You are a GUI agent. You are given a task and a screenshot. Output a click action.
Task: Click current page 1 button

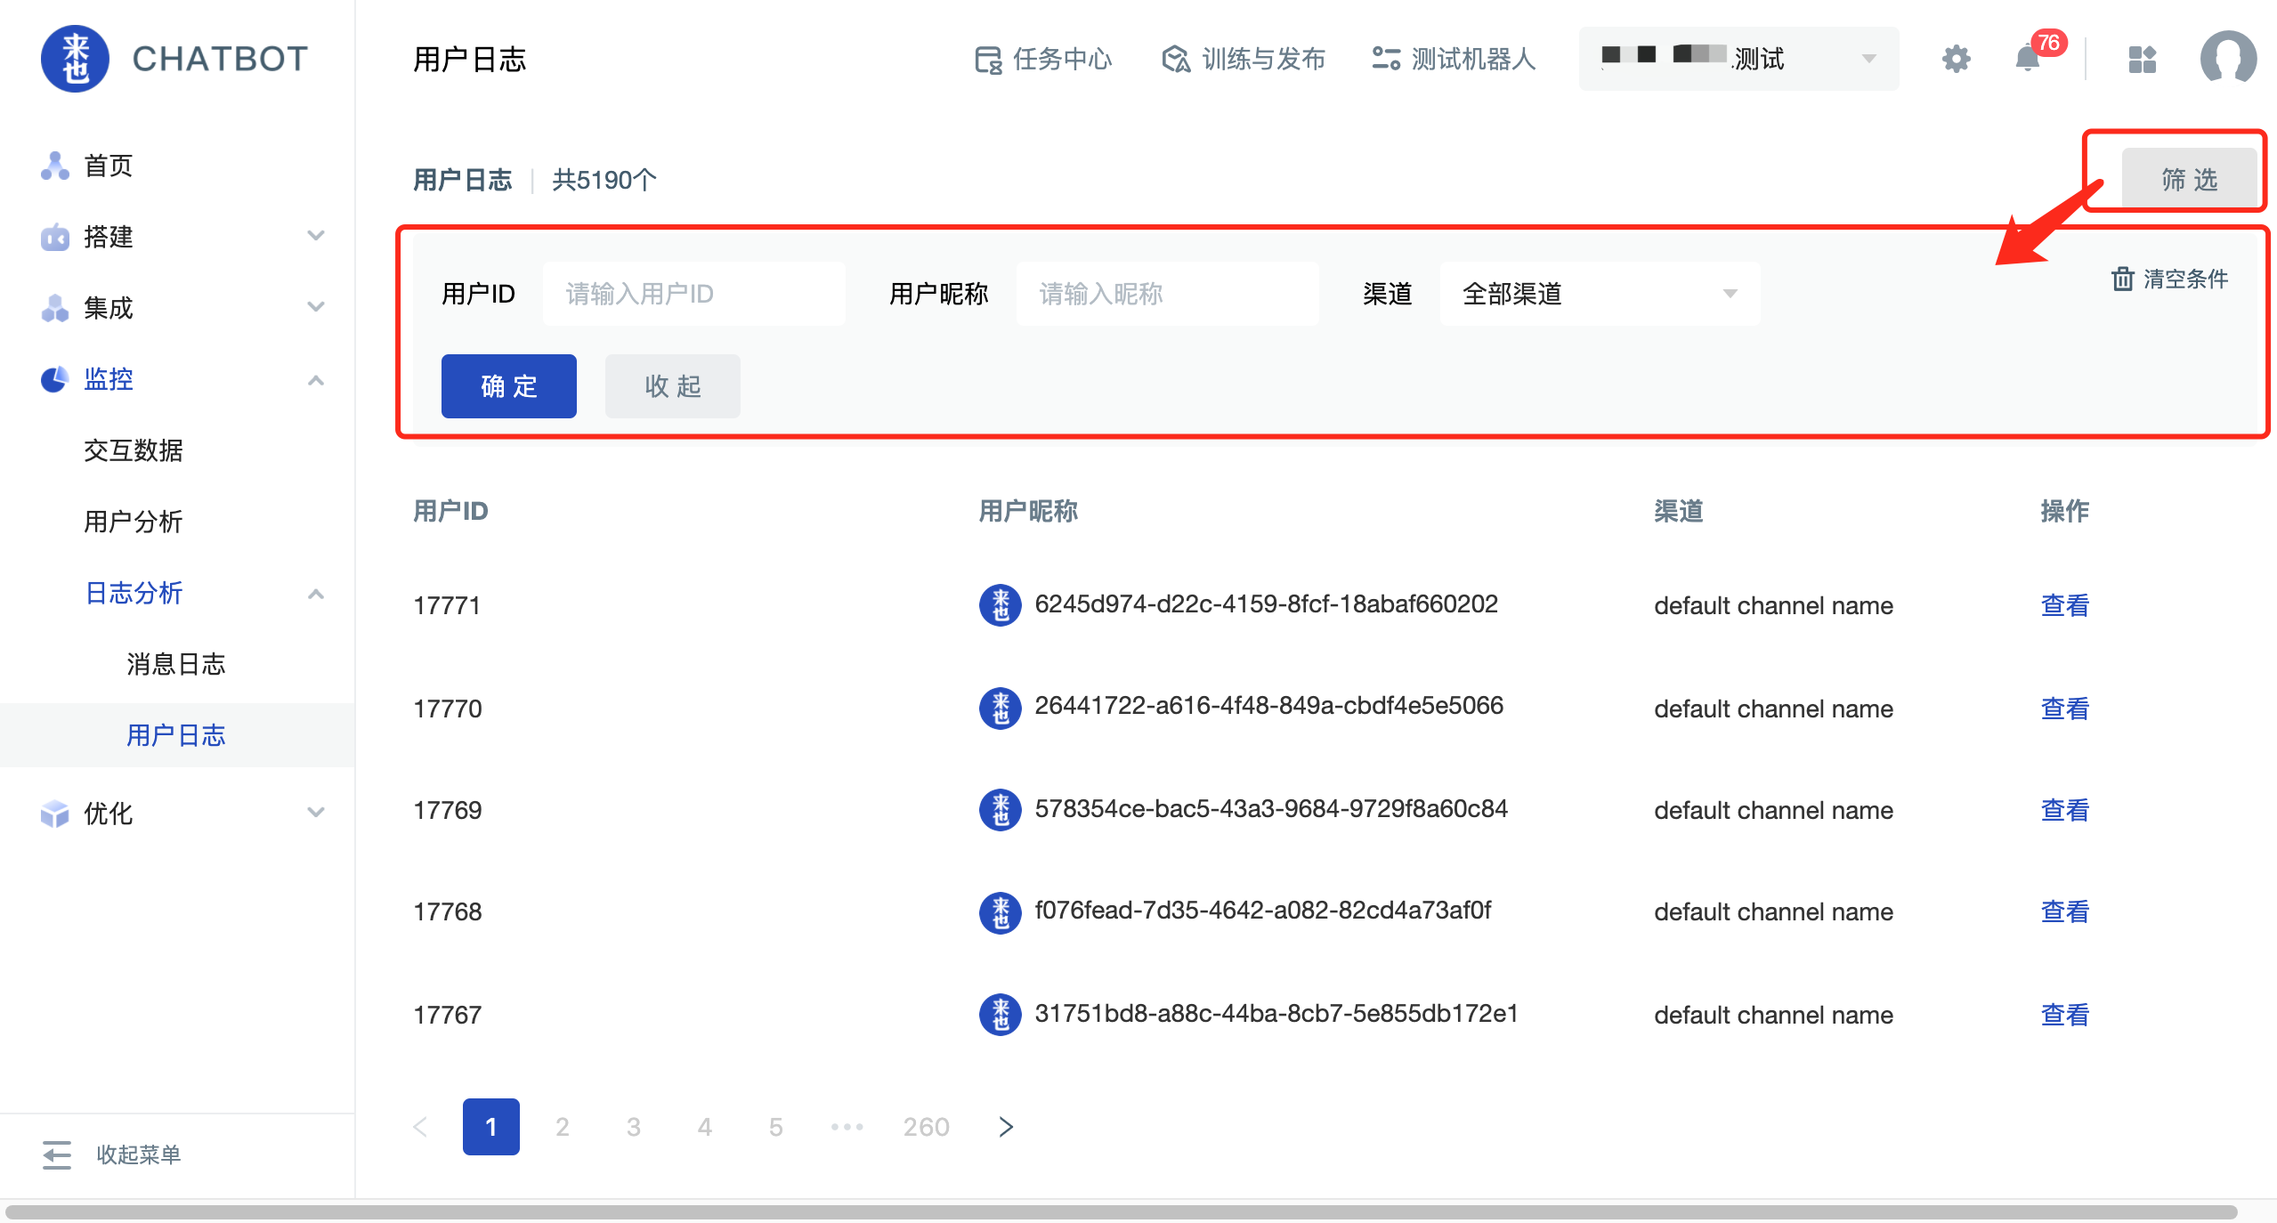pos(491,1127)
